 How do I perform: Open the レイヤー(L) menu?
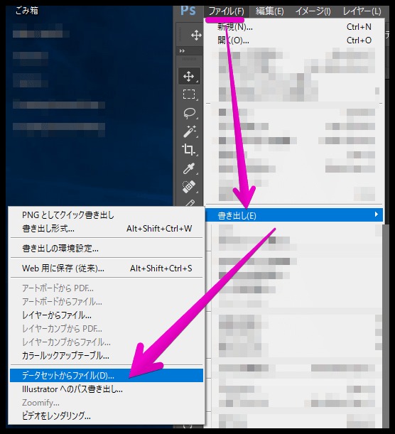[362, 11]
